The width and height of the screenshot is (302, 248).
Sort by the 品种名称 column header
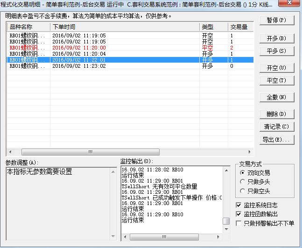(28, 27)
